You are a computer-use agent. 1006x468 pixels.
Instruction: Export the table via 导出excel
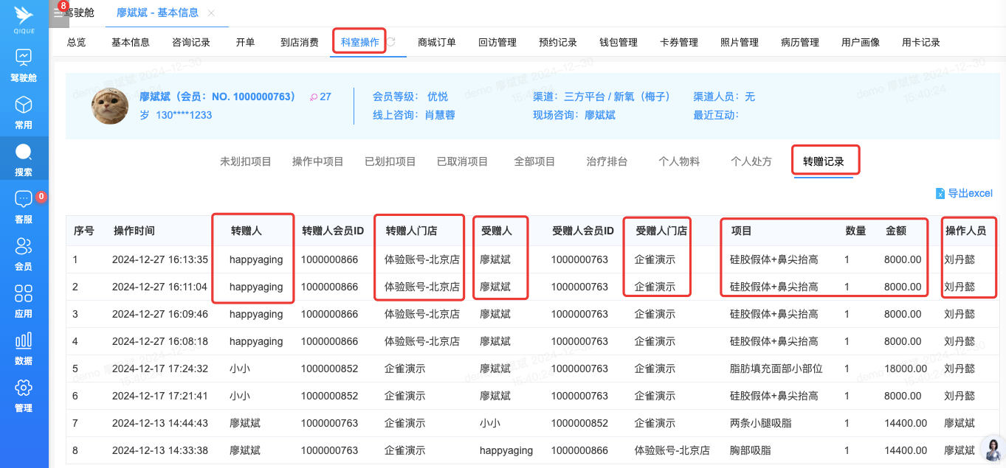point(964,193)
